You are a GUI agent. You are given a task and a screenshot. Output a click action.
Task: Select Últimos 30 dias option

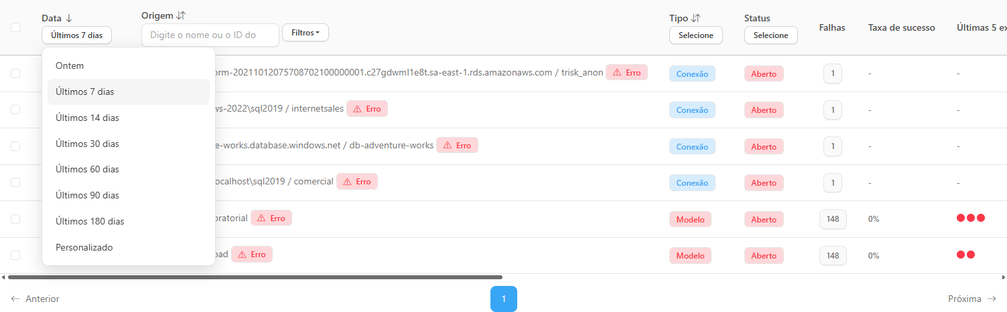click(x=129, y=144)
